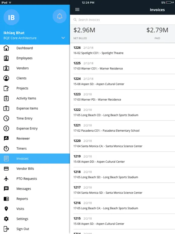Image resolution: width=175 pixels, height=234 pixels.
Task: Click the search magnifier icon
Action: 75,20
